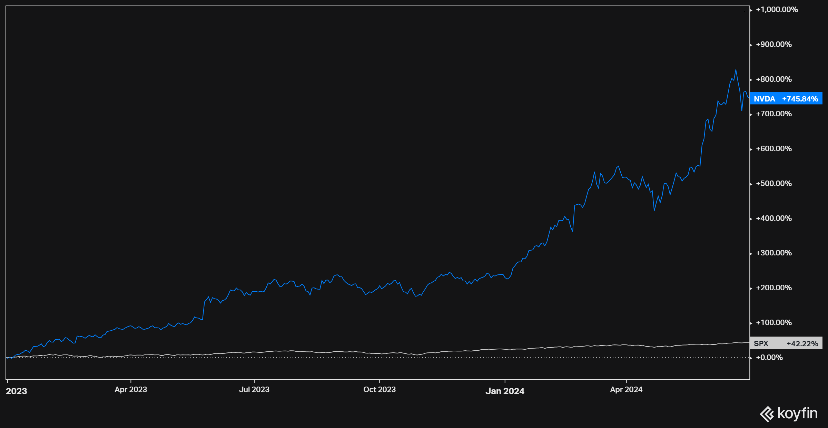Click the Apr 2024 date label

tap(626, 389)
